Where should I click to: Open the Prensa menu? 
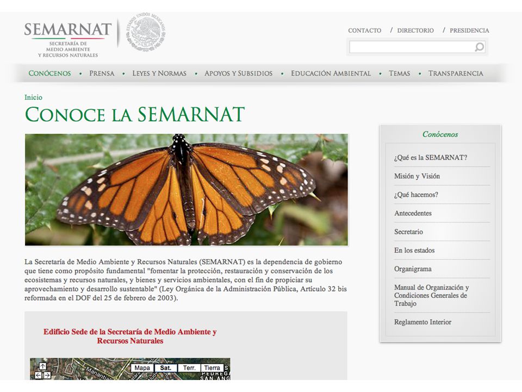(x=102, y=73)
